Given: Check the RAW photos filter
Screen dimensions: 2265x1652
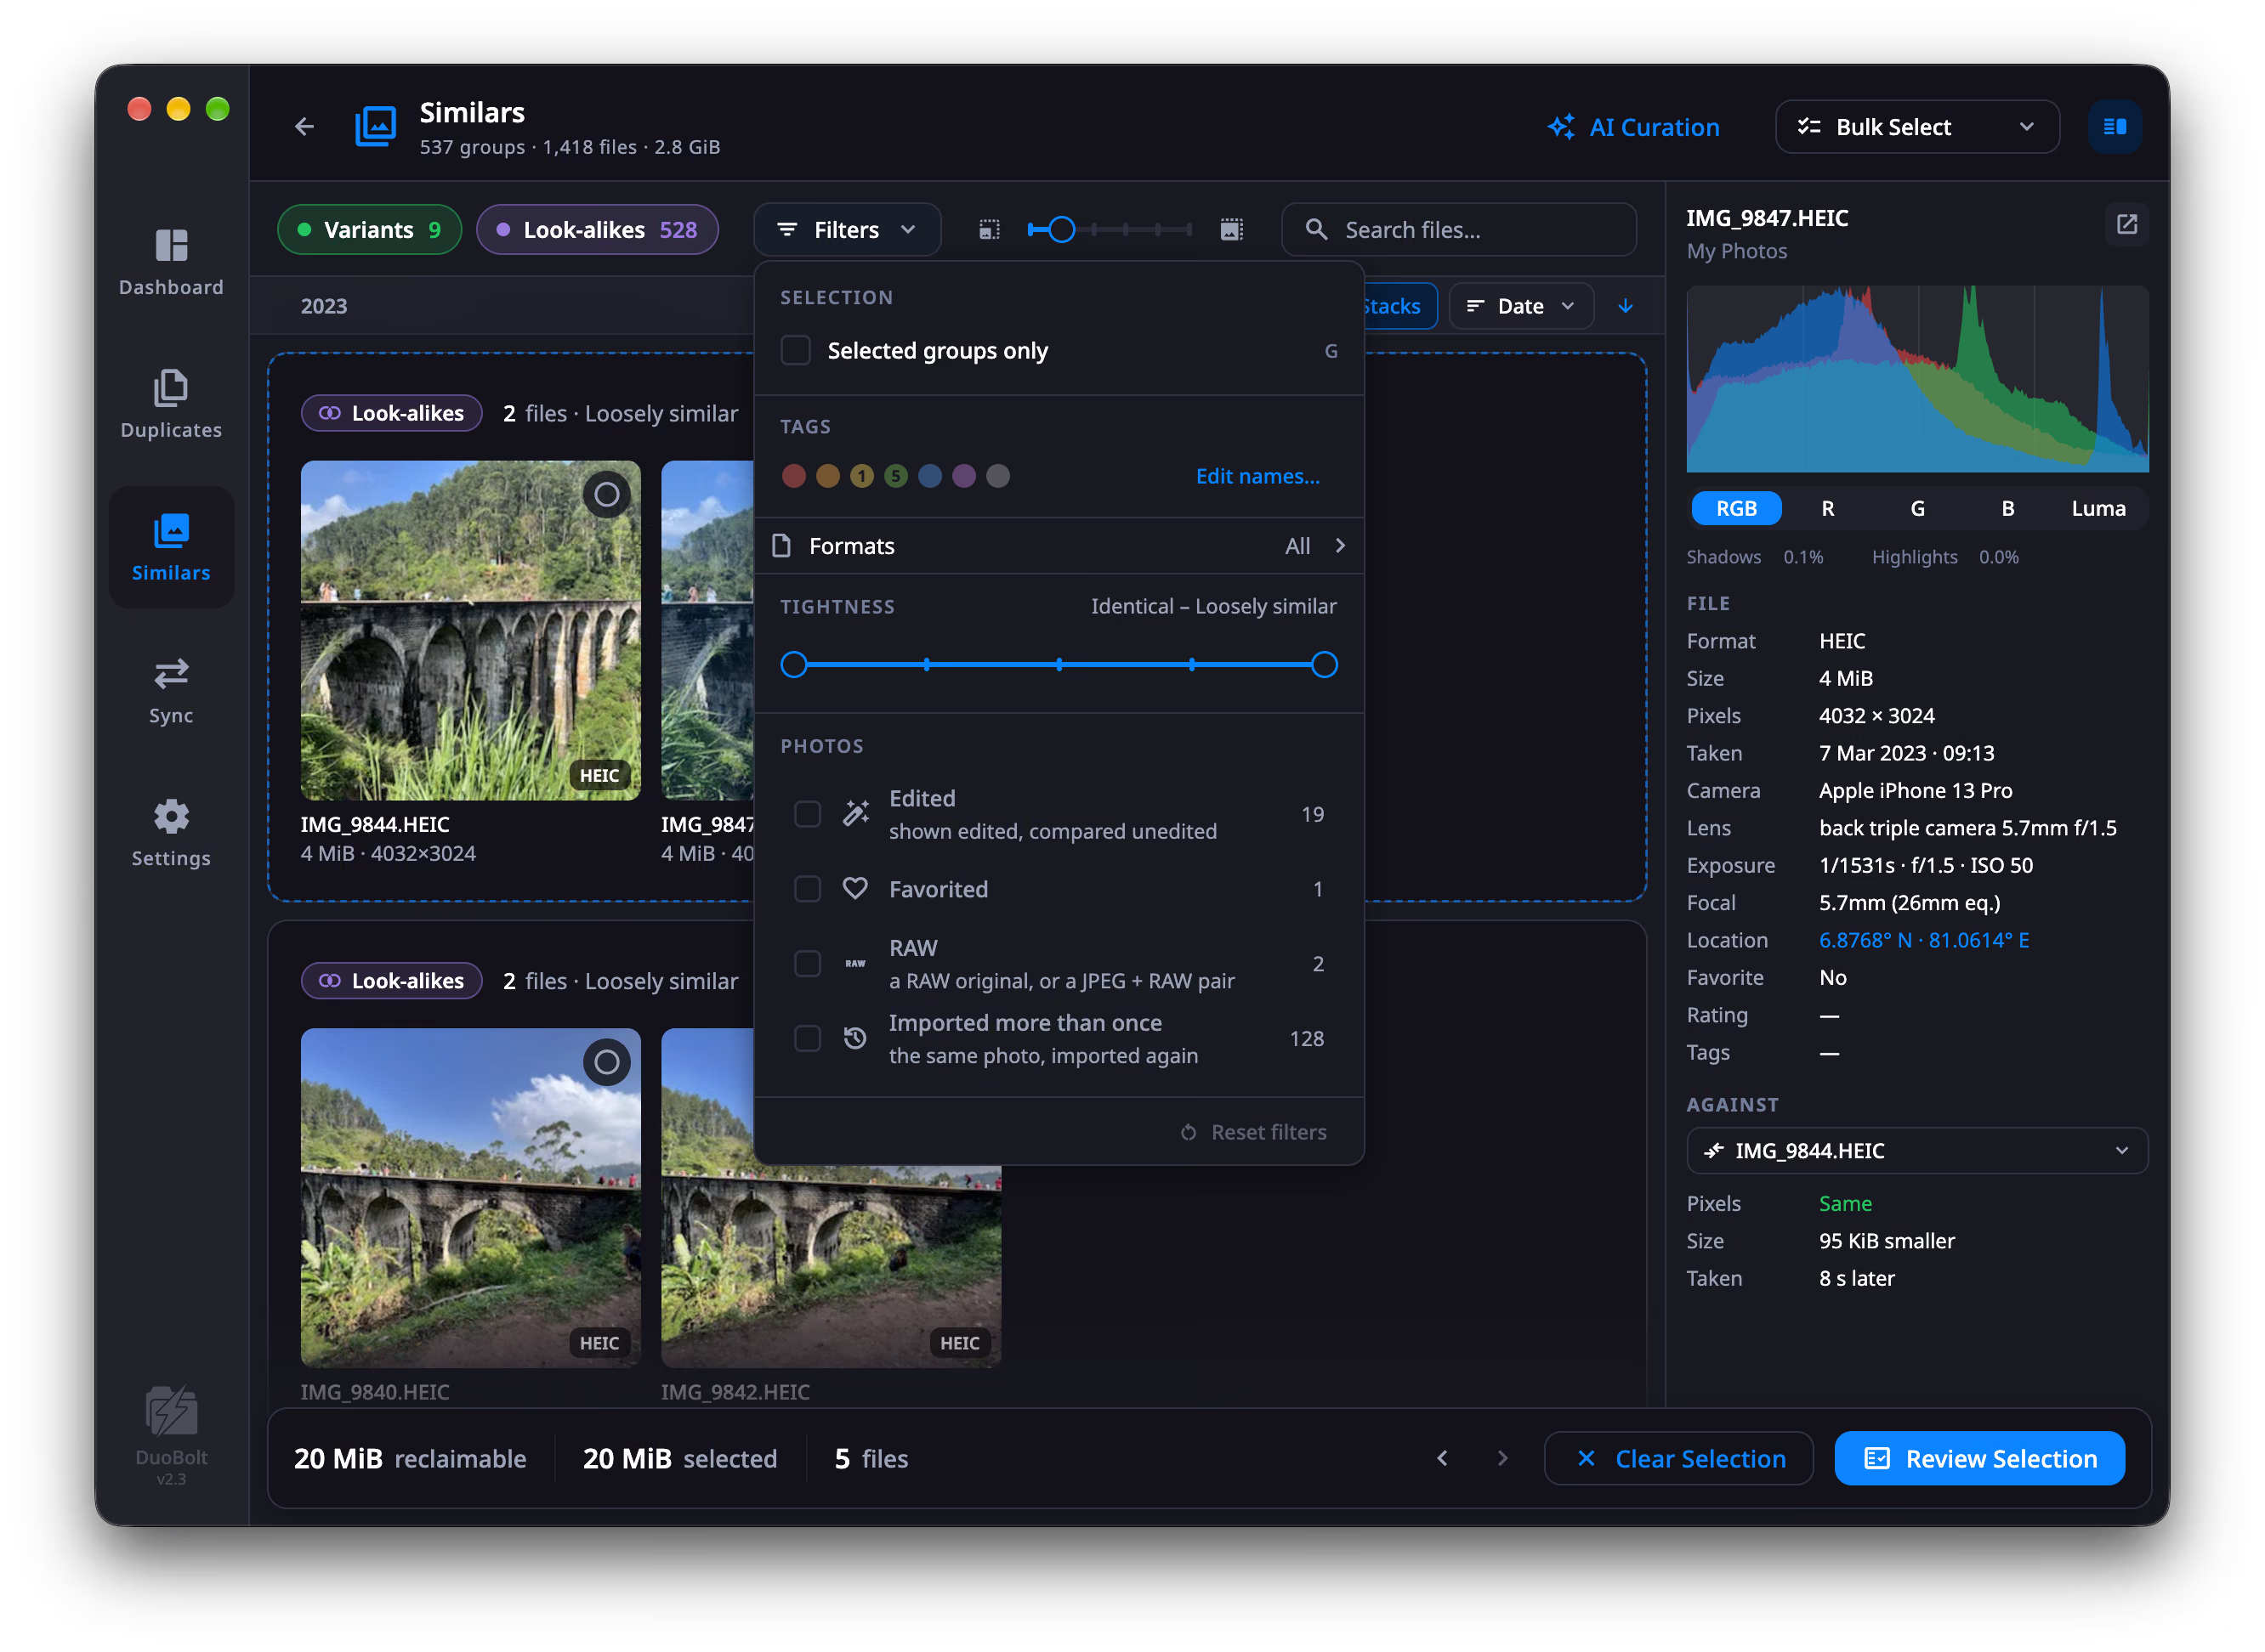Looking at the screenshot, I should [x=808, y=964].
